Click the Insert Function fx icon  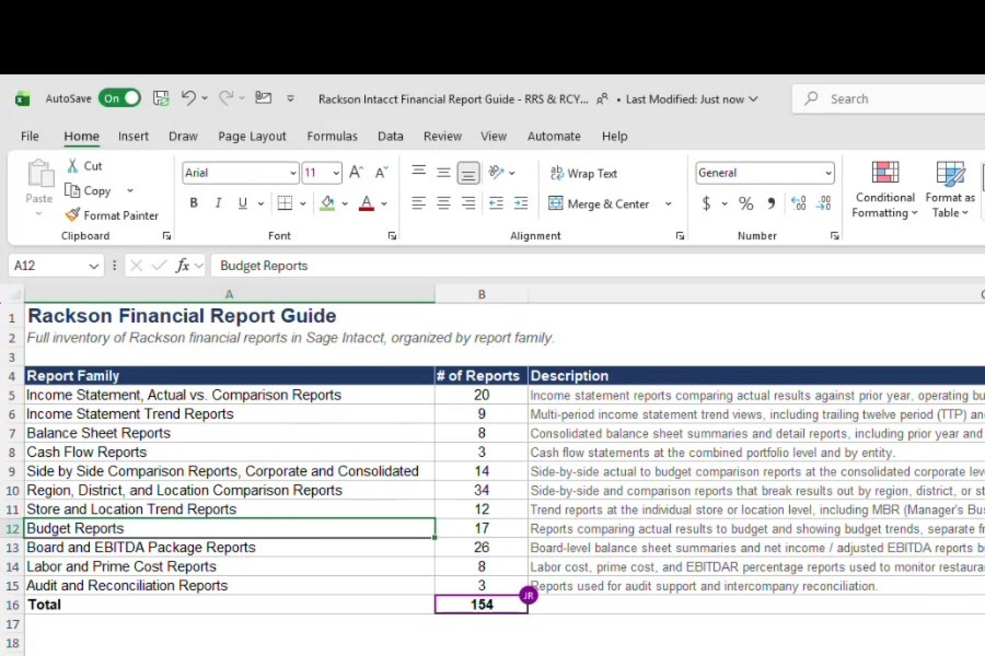pyautogui.click(x=183, y=266)
